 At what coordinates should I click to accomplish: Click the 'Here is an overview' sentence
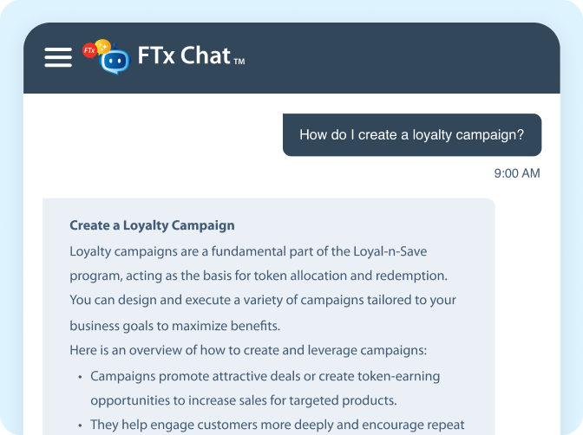click(248, 350)
